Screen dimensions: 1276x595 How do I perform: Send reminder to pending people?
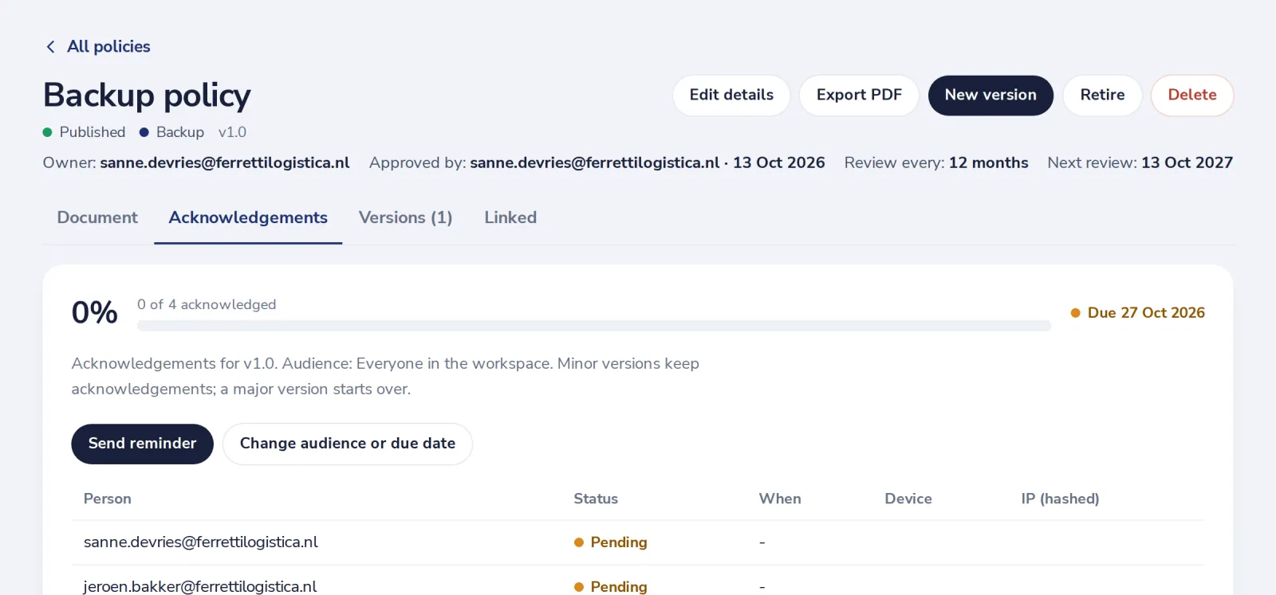[143, 444]
